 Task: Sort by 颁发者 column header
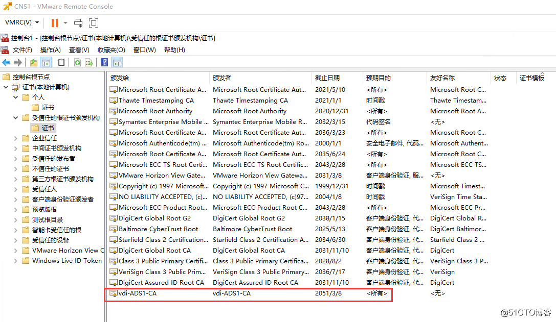260,78
